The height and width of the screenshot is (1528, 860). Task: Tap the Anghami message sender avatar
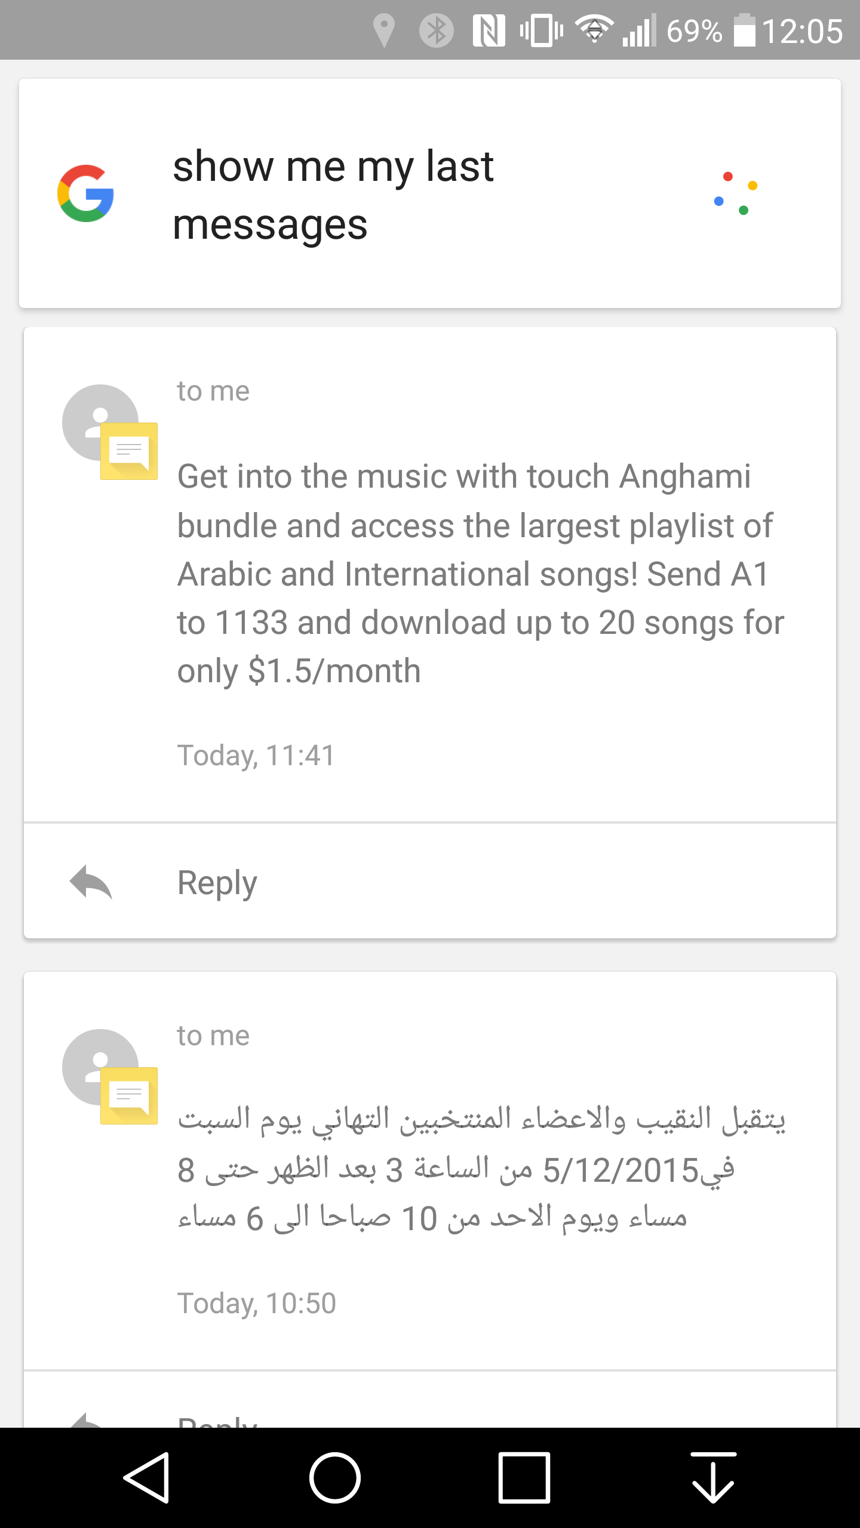coord(109,431)
